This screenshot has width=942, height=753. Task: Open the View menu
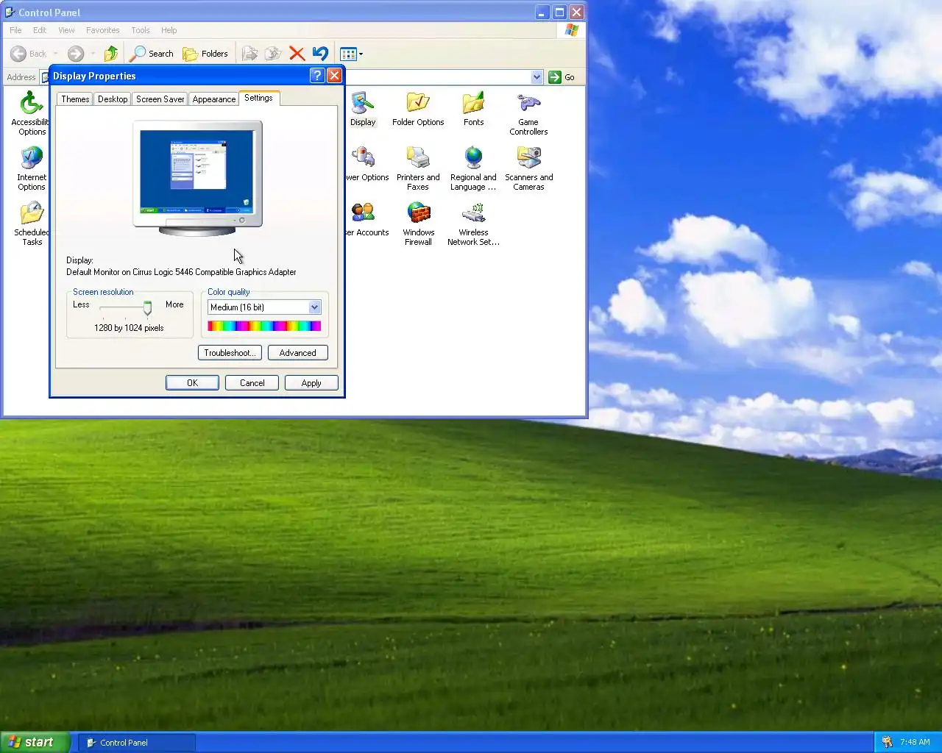[x=66, y=30]
